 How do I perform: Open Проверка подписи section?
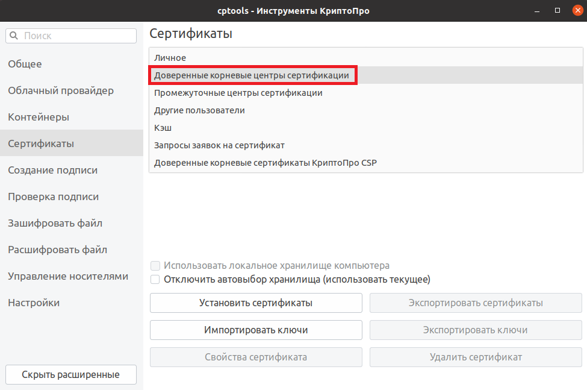pyautogui.click(x=53, y=197)
